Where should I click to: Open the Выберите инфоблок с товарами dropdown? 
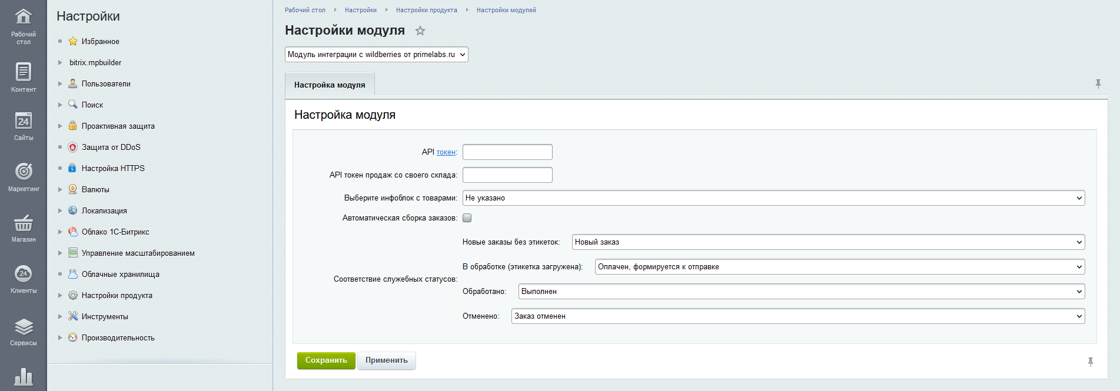point(773,198)
